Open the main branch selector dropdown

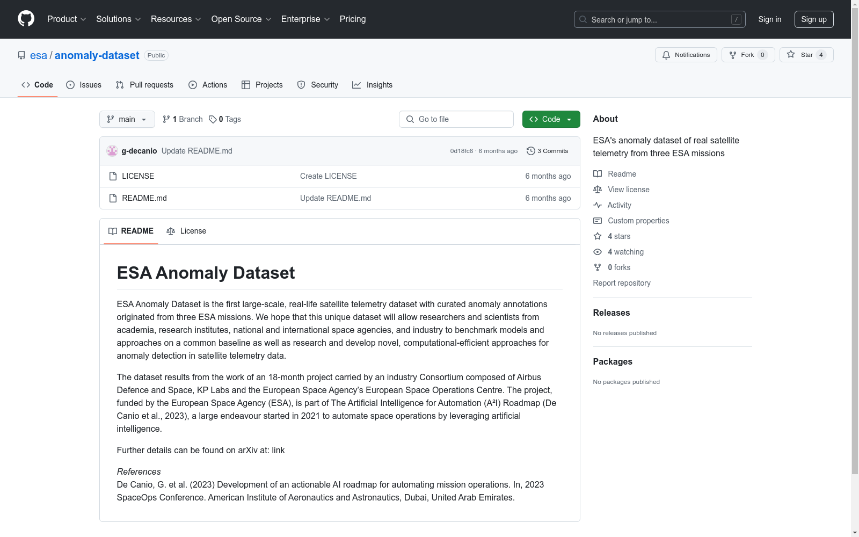pyautogui.click(x=127, y=119)
